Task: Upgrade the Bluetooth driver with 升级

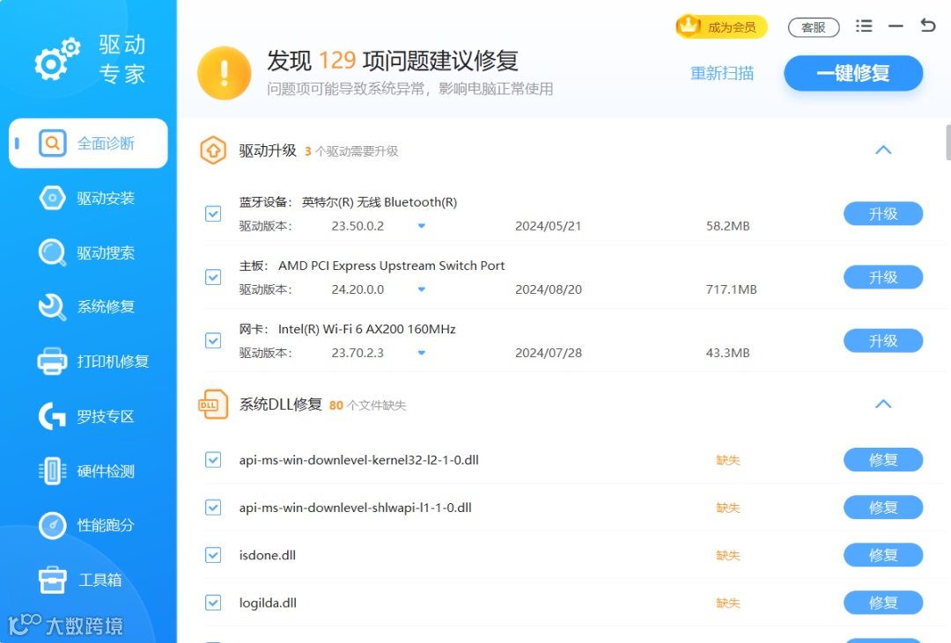Action: click(883, 214)
